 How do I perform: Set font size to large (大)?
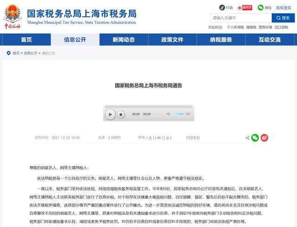[x=150, y=138]
